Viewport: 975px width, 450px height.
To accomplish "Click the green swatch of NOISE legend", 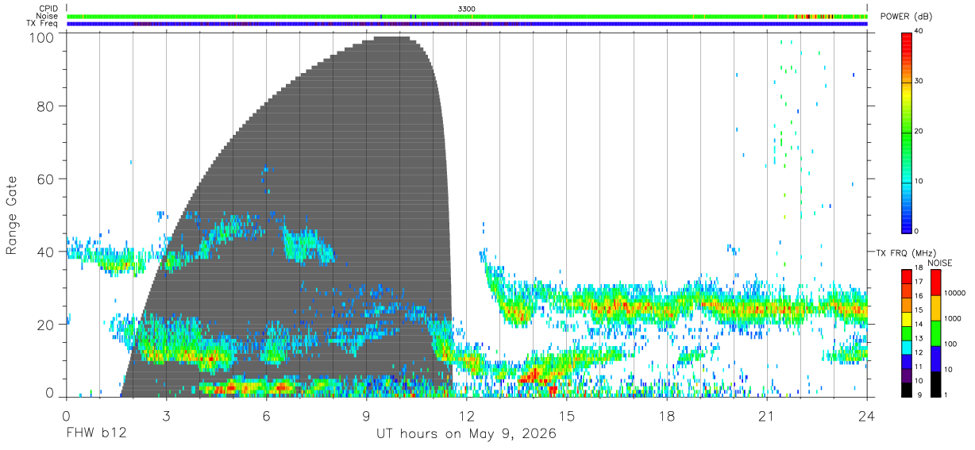I will click(935, 333).
